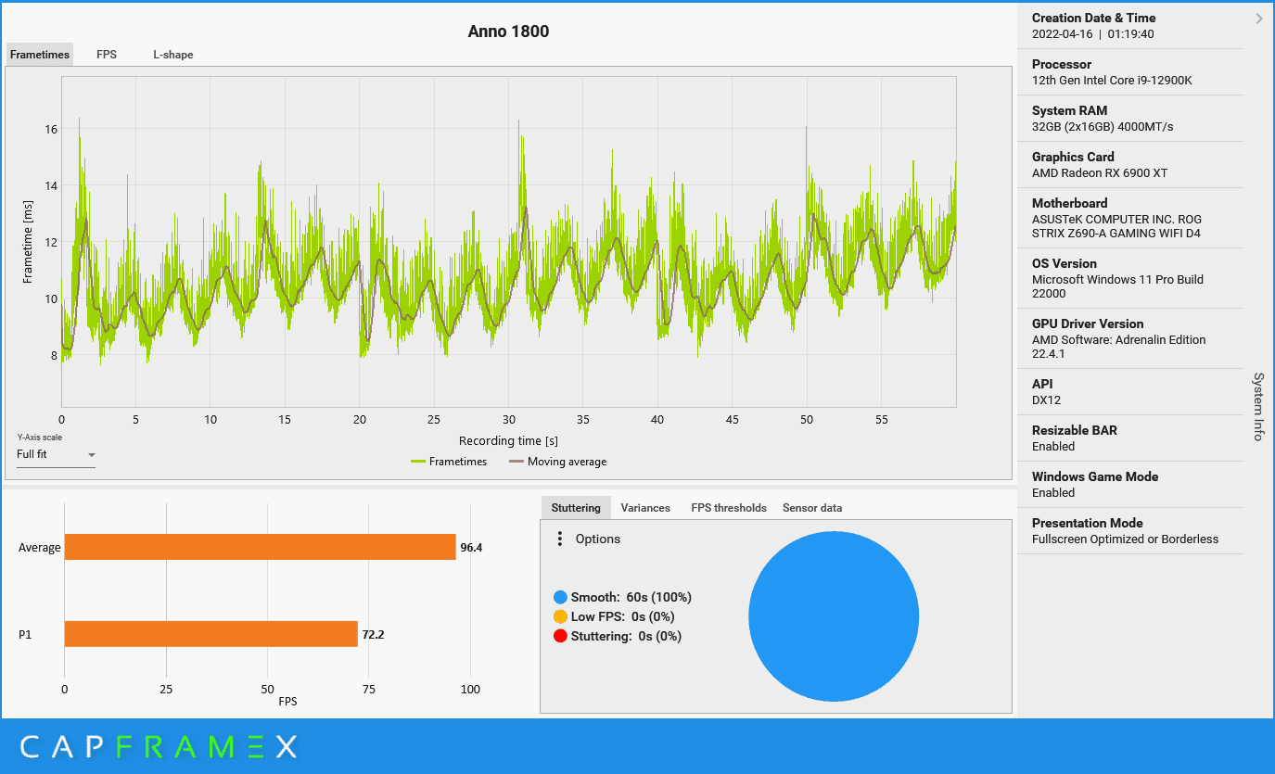Click the CAPFRAMEX logo
This screenshot has width=1275, height=774.
159,746
